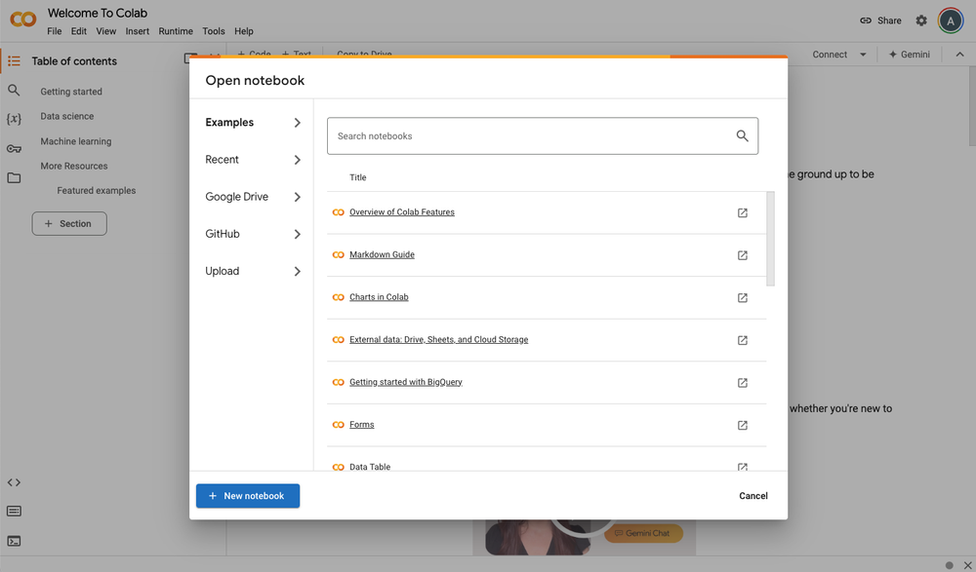Open the Command palette icon
This screenshot has height=572, width=976.
[14, 511]
